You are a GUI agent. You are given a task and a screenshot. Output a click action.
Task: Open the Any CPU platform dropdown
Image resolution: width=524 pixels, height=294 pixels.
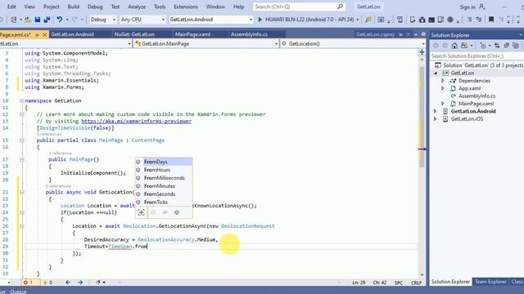163,20
